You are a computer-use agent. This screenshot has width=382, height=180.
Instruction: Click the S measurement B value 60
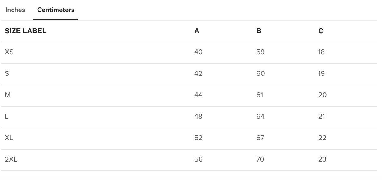(x=260, y=74)
